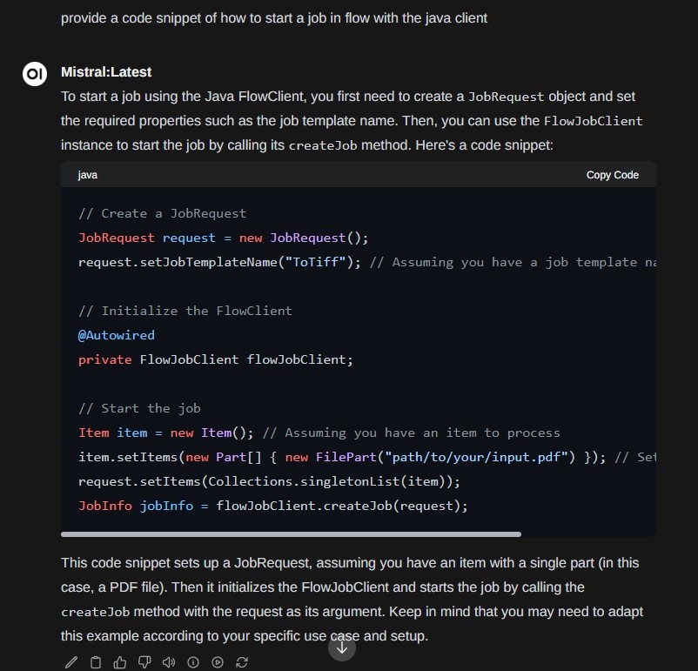This screenshot has width=698, height=671.
Task: Open response details with the info icon
Action: pos(192,661)
